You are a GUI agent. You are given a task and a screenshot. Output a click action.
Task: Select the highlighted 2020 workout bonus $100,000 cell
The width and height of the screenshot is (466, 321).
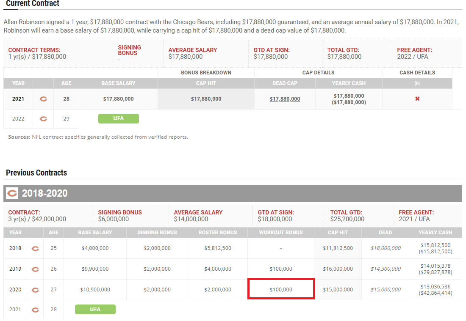(281, 290)
